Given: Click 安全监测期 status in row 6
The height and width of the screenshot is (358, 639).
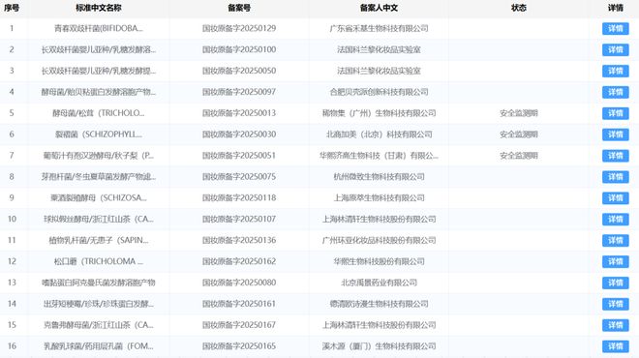Looking at the screenshot, I should click(519, 134).
